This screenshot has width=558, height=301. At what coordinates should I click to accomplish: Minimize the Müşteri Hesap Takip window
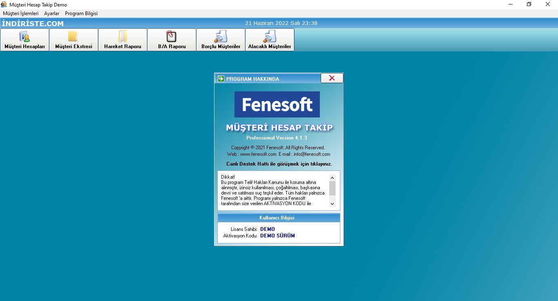point(511,4)
